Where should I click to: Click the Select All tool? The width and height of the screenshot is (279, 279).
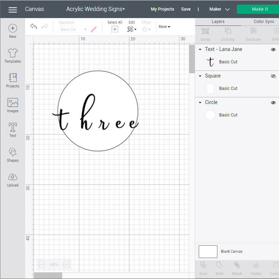coord(115,26)
